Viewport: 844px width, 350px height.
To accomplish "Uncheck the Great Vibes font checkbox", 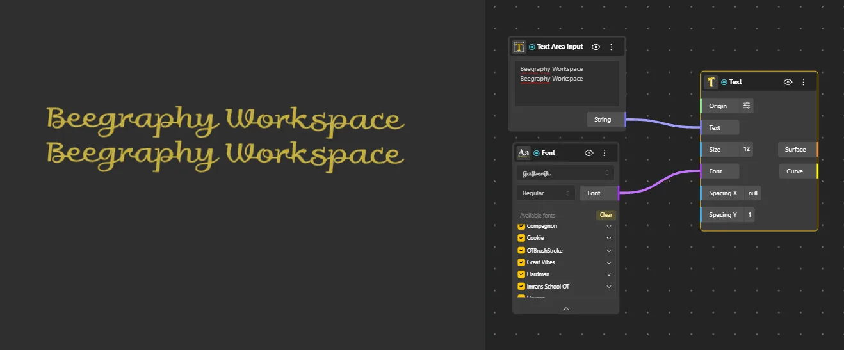I will point(521,262).
